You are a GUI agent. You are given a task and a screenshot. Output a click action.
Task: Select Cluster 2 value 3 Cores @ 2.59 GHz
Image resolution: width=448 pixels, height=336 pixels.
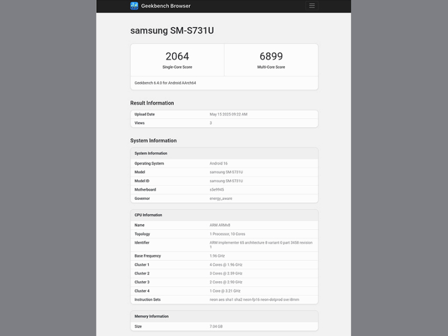pos(226,273)
